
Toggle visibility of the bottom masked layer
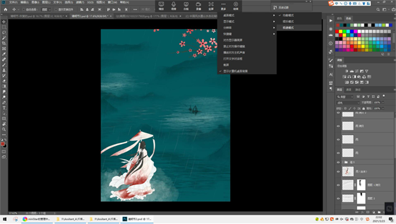[x=338, y=199]
